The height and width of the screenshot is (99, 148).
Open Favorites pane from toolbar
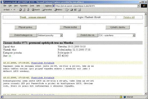pos(47,10)
